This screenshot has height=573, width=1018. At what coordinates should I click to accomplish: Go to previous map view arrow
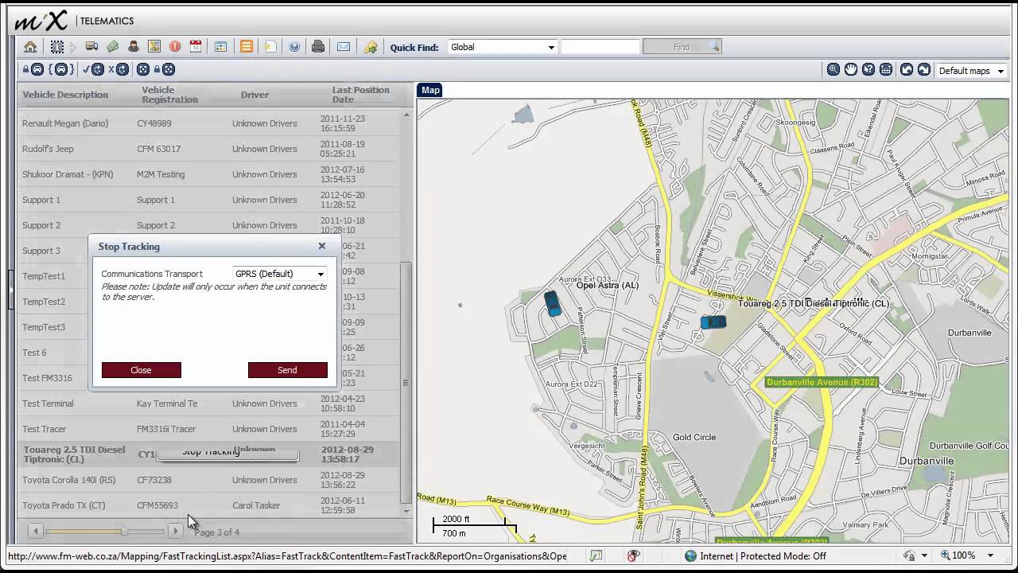click(907, 70)
